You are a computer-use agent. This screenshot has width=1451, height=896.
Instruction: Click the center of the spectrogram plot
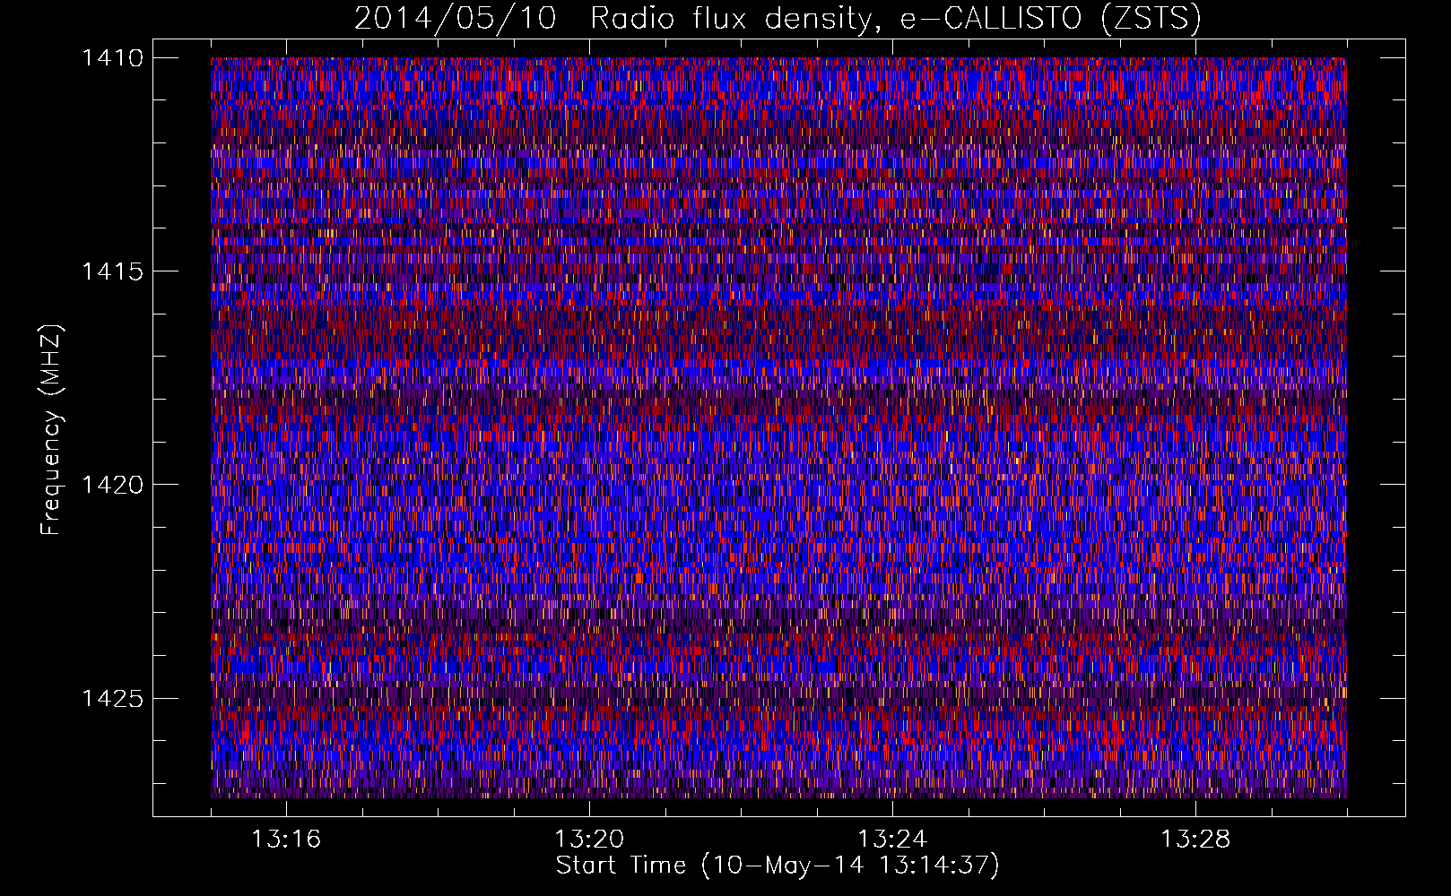click(x=778, y=427)
